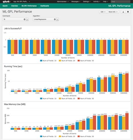Click the 'ML-SPL Performance' dashboard heading
This screenshot has width=133, height=140.
point(17,12)
